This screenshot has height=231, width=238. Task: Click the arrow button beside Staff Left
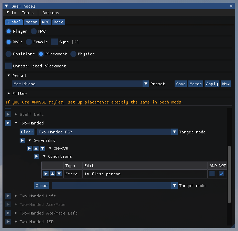(8, 114)
